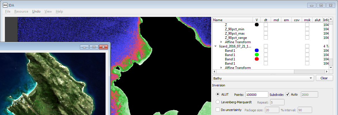Expand Affine Transform below Z_90pct_range

pyautogui.click(x=221, y=42)
